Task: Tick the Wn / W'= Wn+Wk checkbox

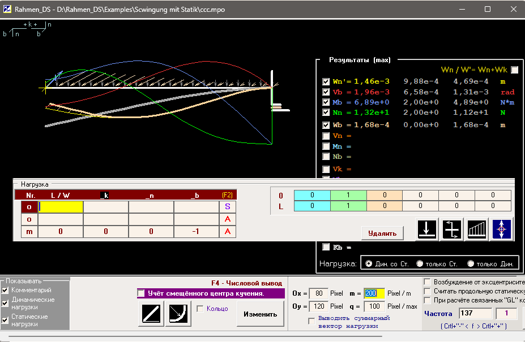Action: pos(514,70)
